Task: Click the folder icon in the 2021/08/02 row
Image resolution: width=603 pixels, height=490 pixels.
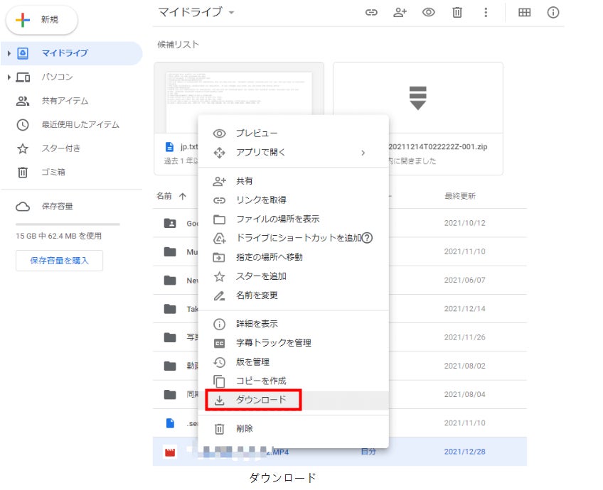Action: coord(170,366)
